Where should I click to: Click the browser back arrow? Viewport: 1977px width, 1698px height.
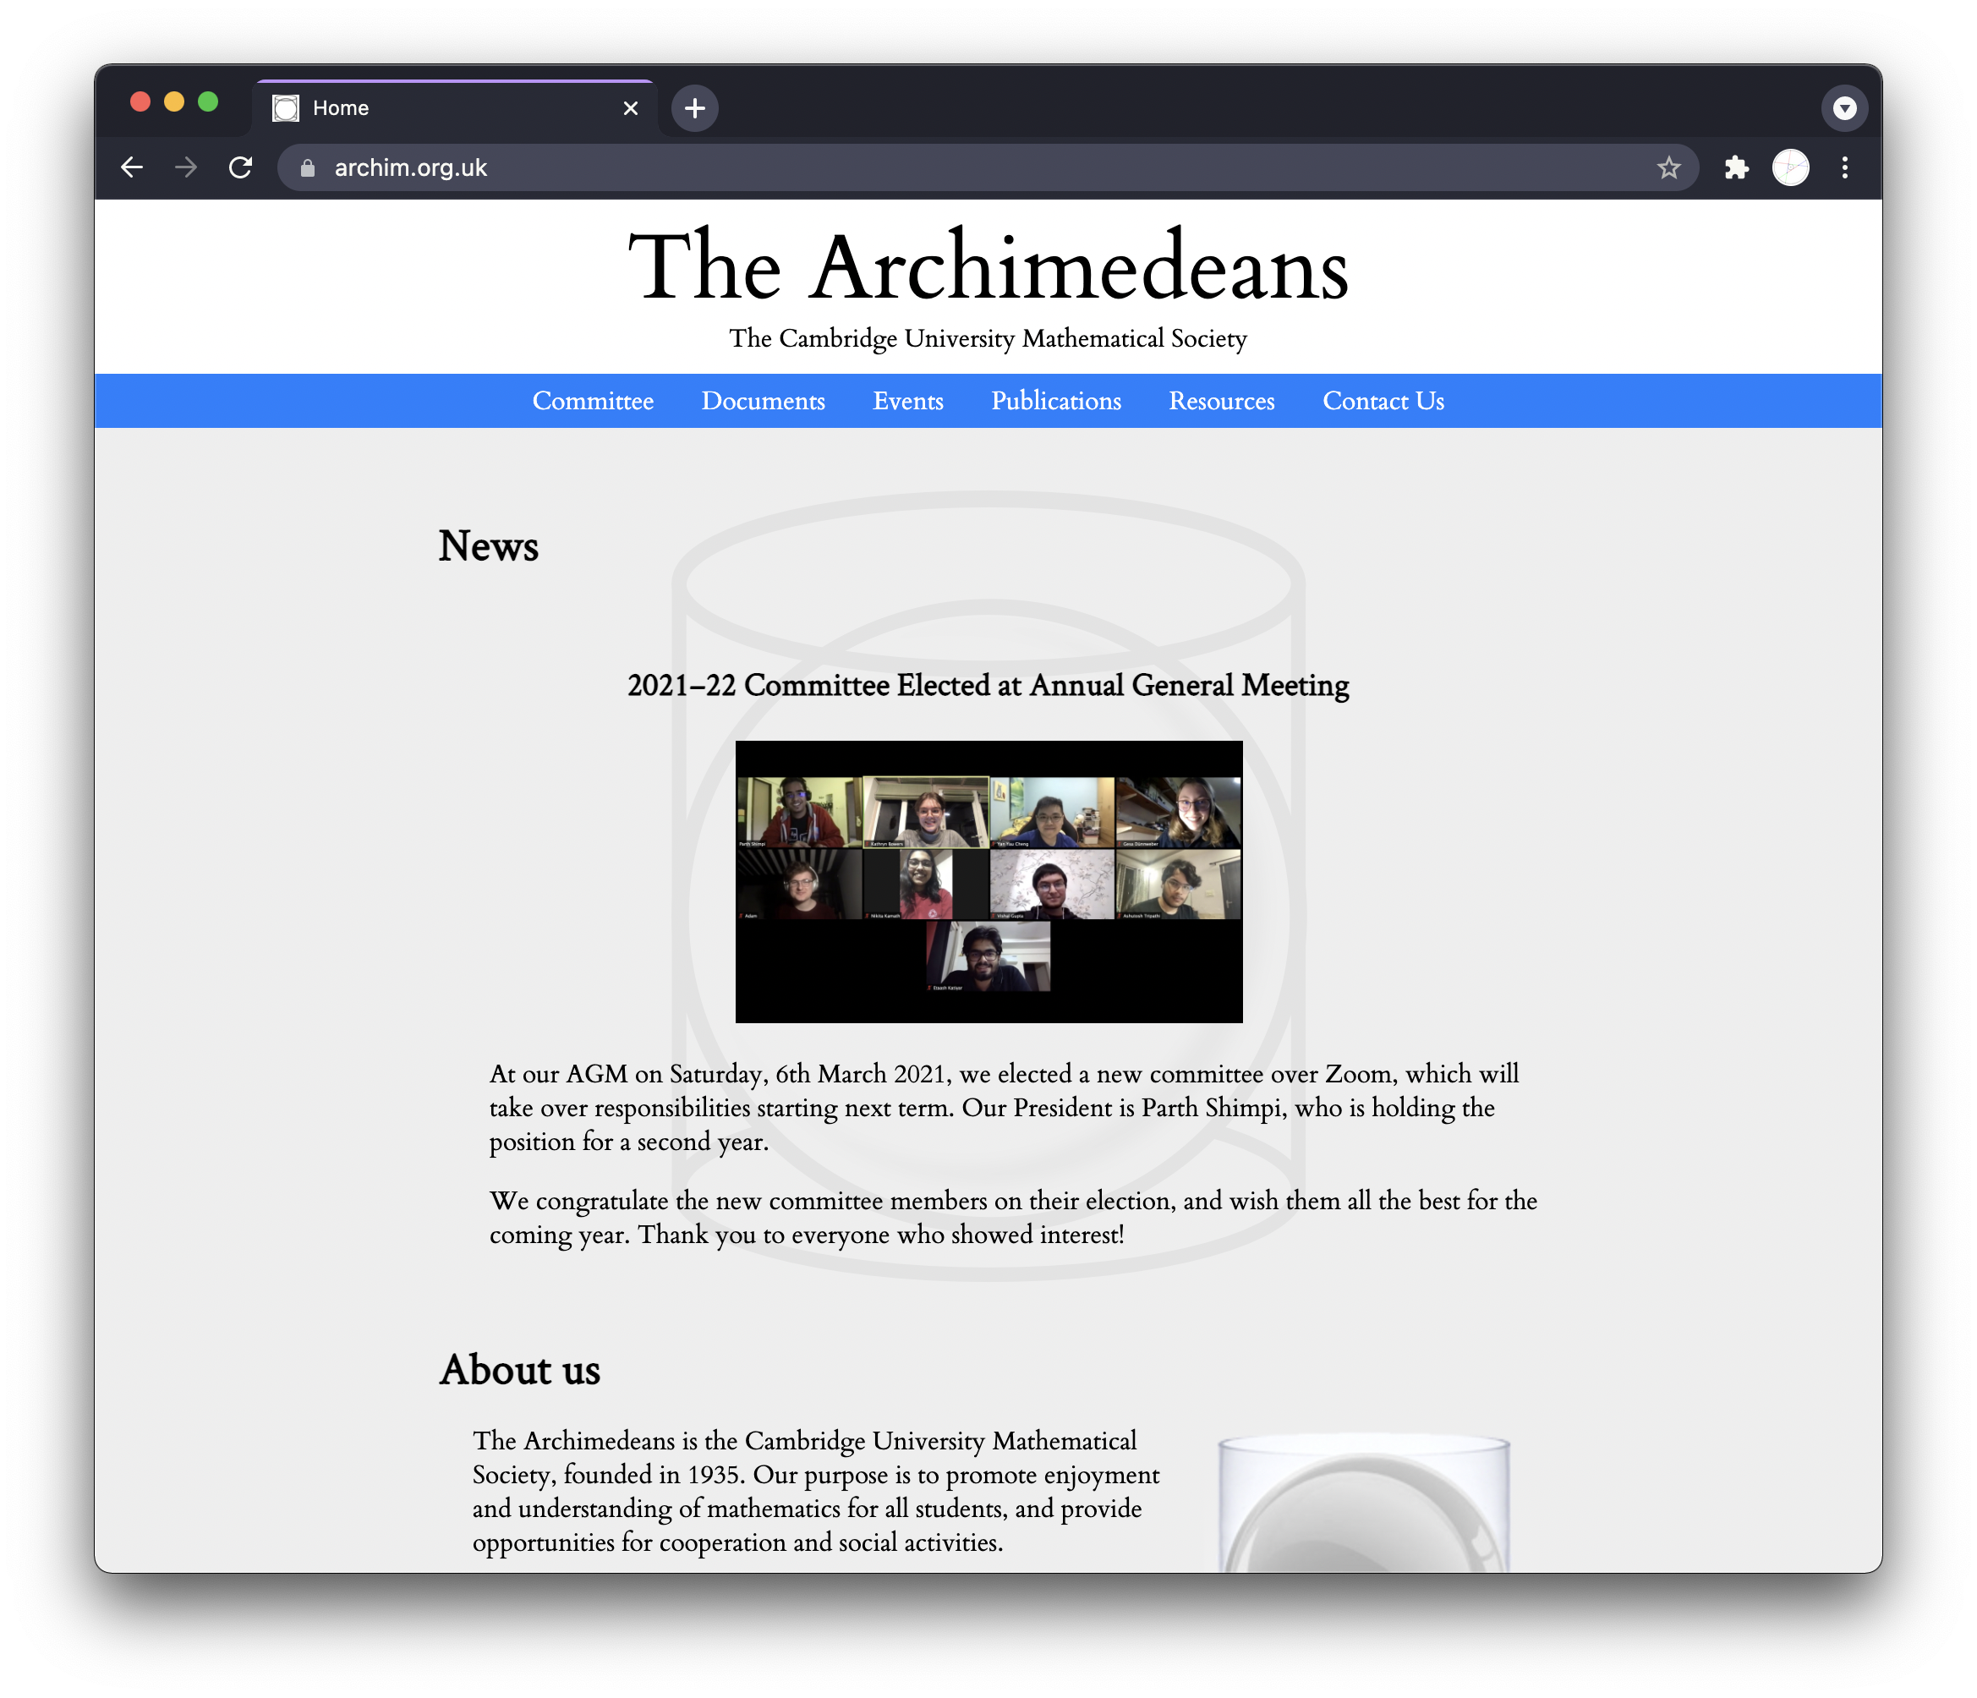coord(133,168)
